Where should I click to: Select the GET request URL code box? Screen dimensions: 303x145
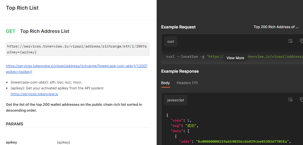click(78, 49)
